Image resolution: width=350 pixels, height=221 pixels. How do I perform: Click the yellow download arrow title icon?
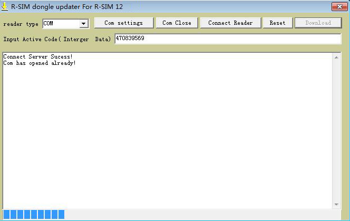[x=4, y=6]
